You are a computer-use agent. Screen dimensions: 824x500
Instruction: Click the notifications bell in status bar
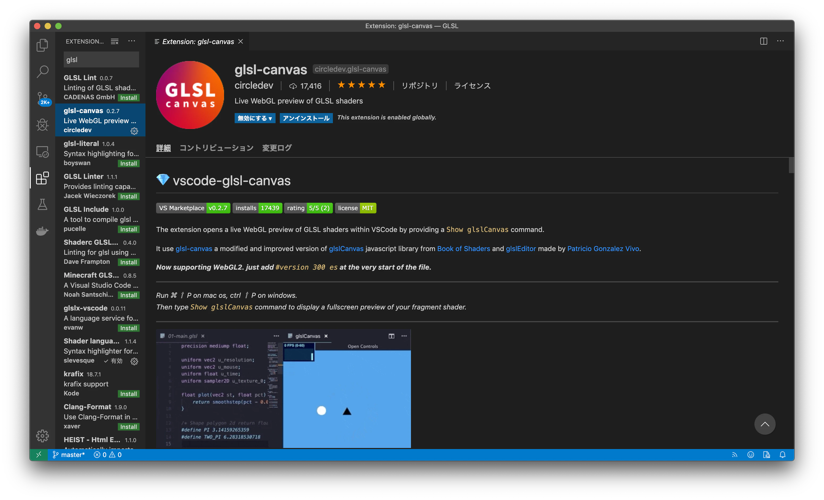pos(783,455)
